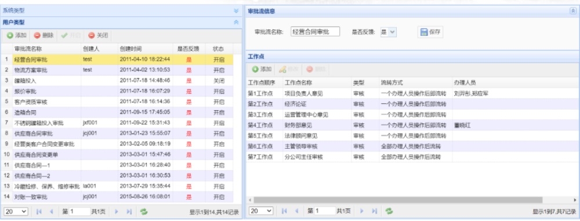This screenshot has width=580, height=221.
Task: Open the page size dropdown in the right pager
Action: pyautogui.click(x=261, y=211)
